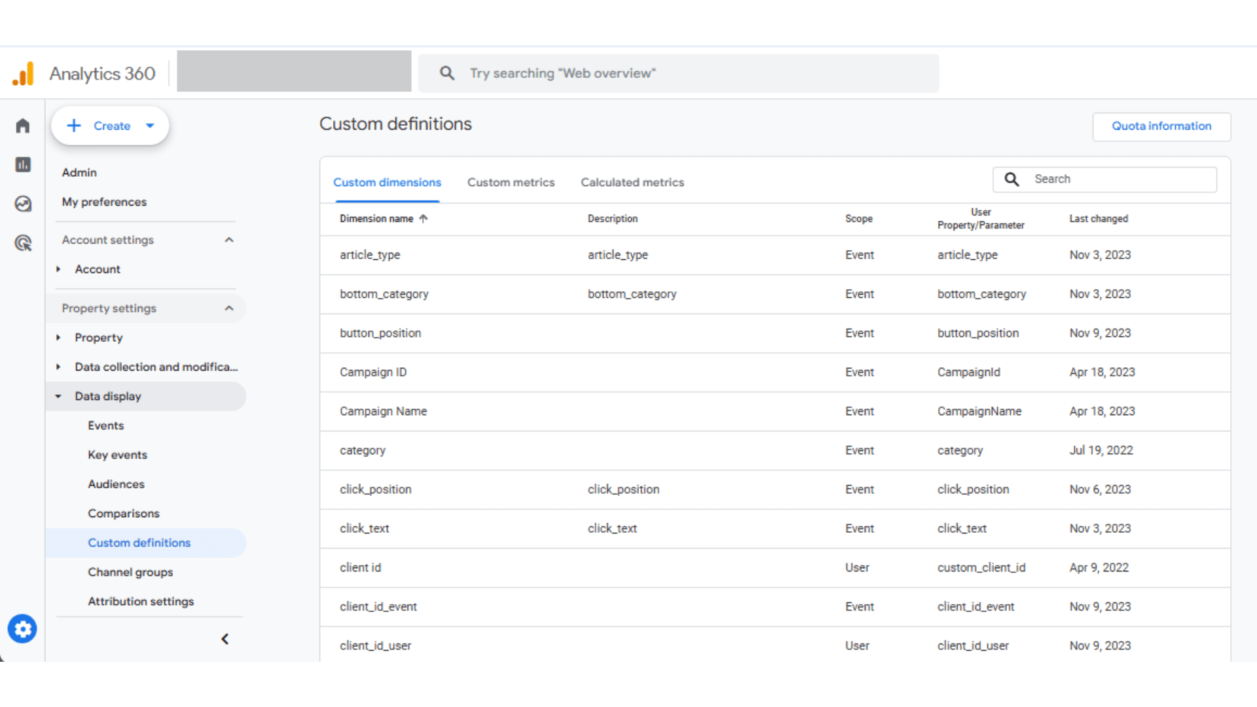Screen dimensions: 1257x707
Task: Open the article_type dimension row name
Action: point(370,255)
